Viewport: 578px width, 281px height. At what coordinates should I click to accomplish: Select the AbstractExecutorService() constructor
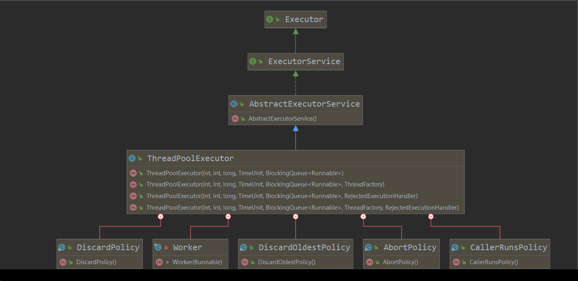coord(283,119)
